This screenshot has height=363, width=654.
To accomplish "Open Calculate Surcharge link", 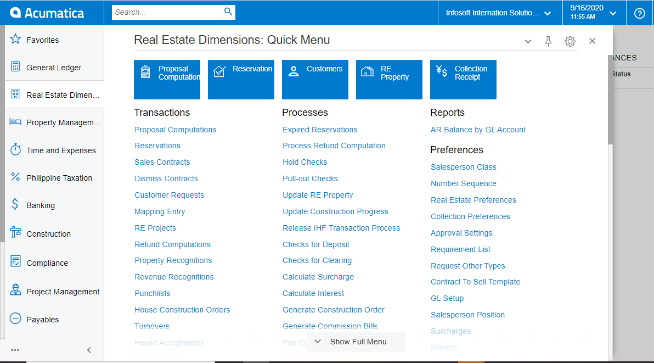I will [x=318, y=277].
